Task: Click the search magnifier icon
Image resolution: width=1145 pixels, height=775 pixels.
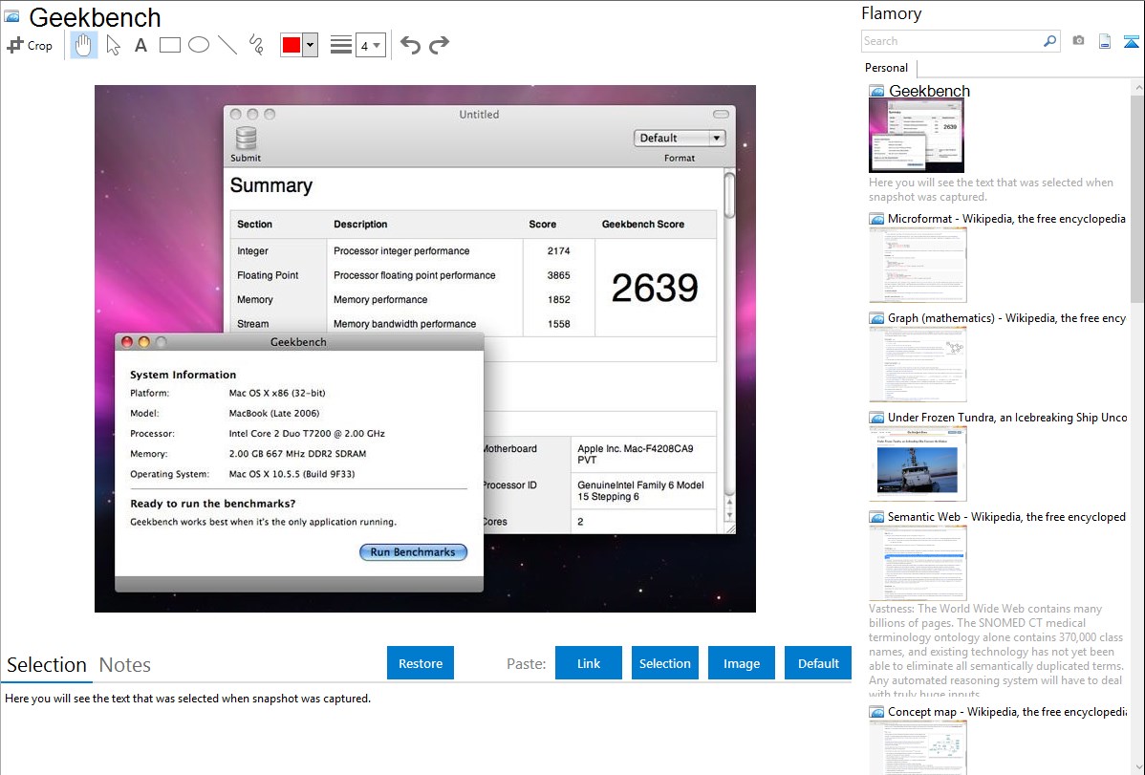Action: (x=1050, y=41)
